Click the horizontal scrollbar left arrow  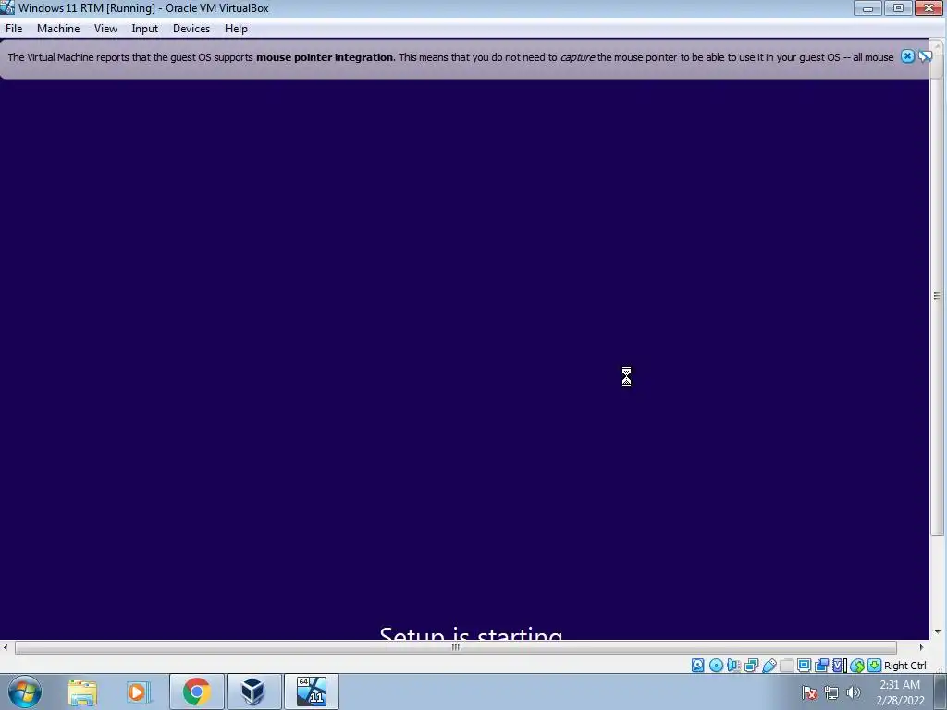pyautogui.click(x=6, y=647)
